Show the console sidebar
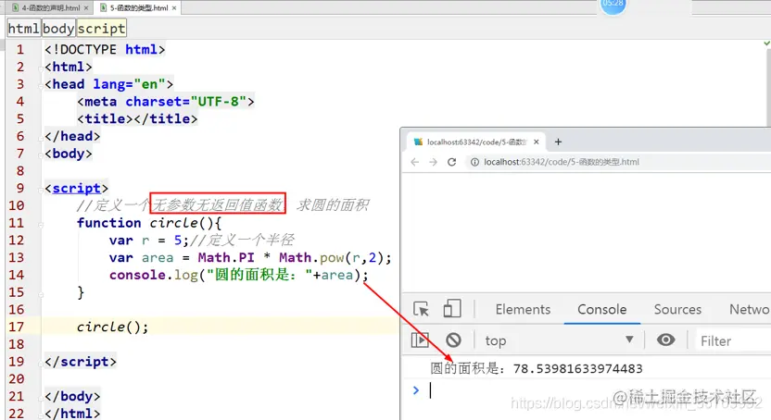771x420 pixels. point(420,340)
